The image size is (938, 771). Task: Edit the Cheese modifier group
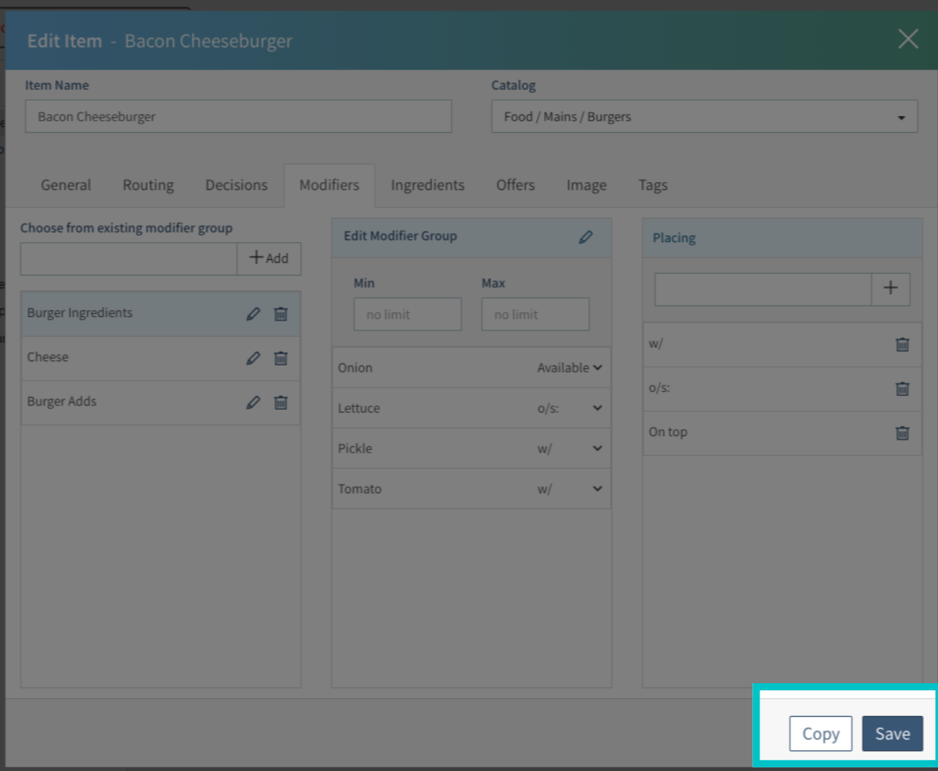(253, 358)
